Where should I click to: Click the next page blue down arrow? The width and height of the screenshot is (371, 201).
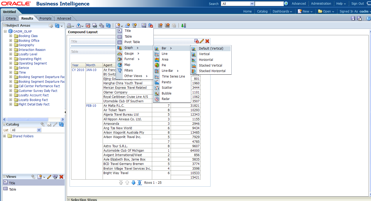click(133, 183)
